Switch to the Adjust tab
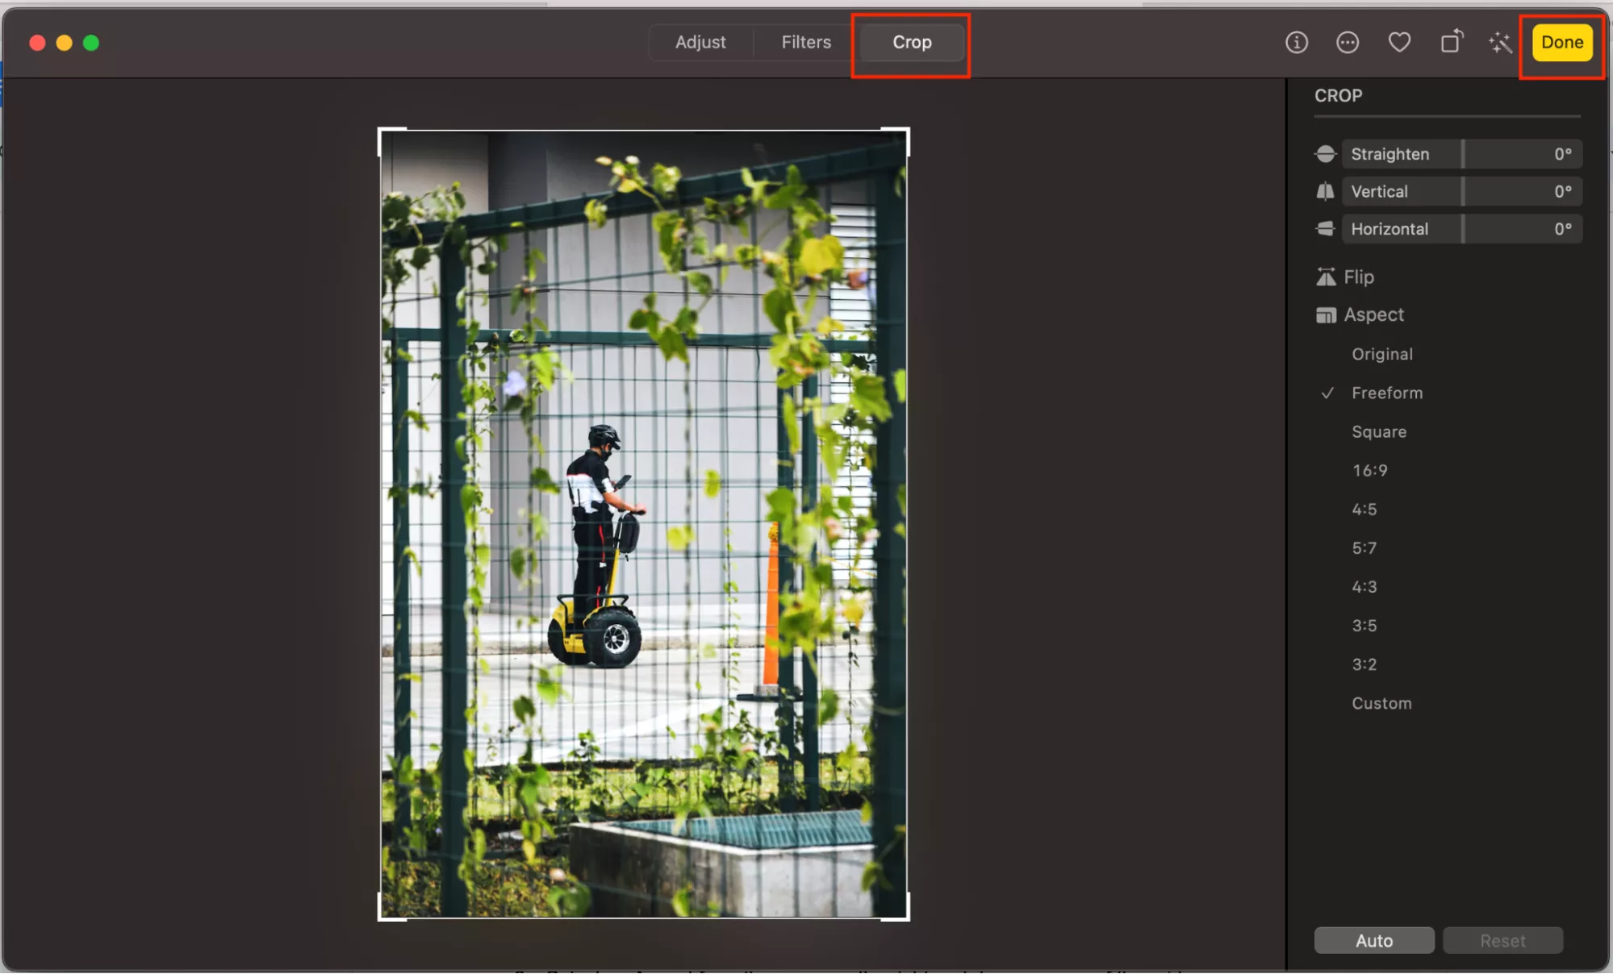 pyautogui.click(x=700, y=42)
